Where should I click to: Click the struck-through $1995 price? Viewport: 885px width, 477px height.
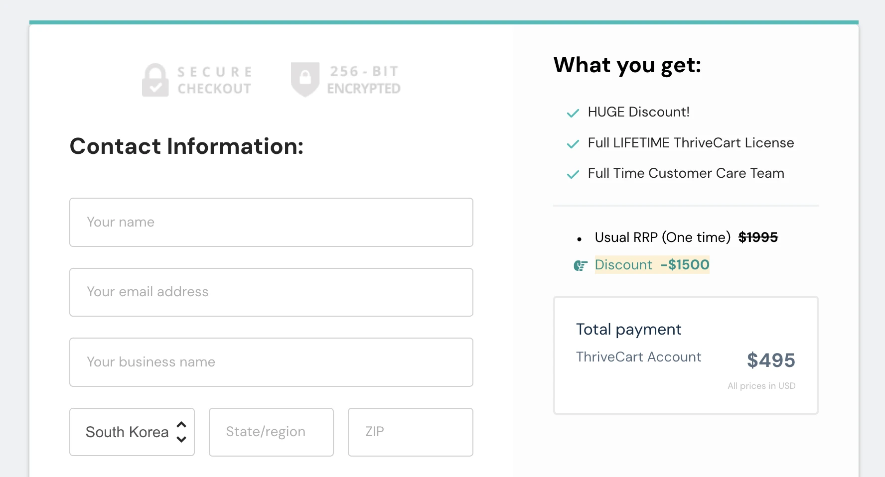coord(758,238)
